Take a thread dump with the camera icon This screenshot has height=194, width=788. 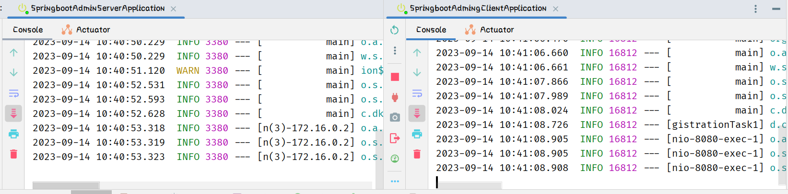[395, 117]
